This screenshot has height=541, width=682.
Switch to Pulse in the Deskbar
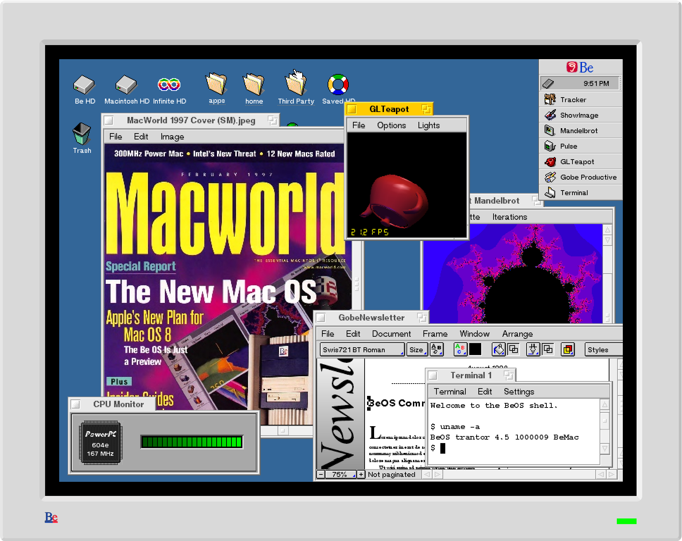click(581, 146)
